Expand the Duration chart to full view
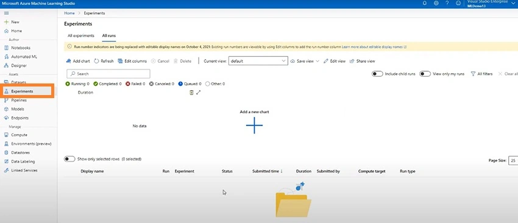The width and height of the screenshot is (518, 223). (198, 93)
